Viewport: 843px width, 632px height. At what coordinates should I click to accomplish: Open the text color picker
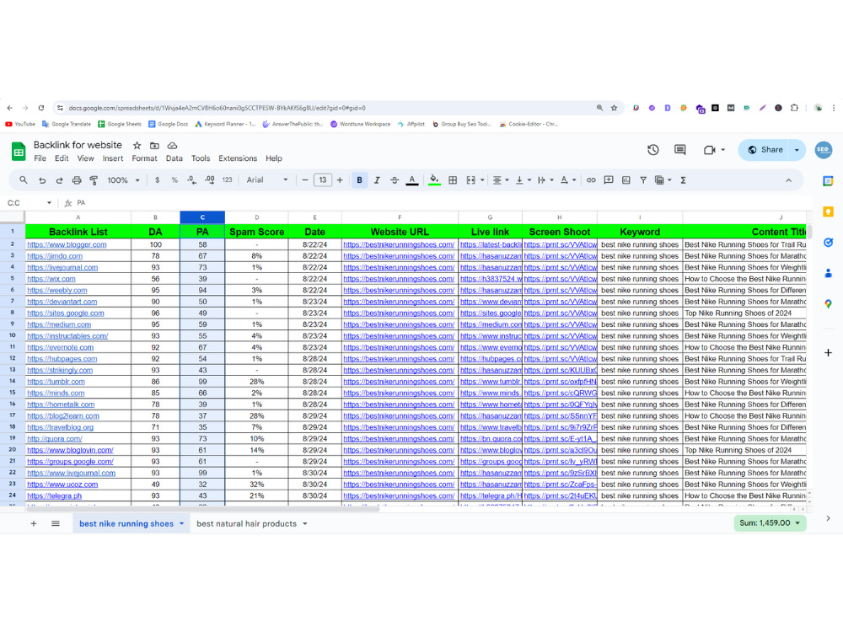pos(412,180)
